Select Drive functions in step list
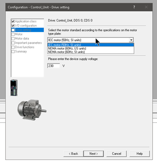157x162 pixels. 25,47
